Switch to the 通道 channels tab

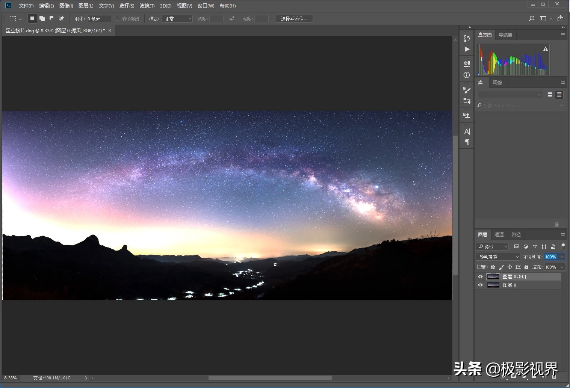pyautogui.click(x=499, y=234)
